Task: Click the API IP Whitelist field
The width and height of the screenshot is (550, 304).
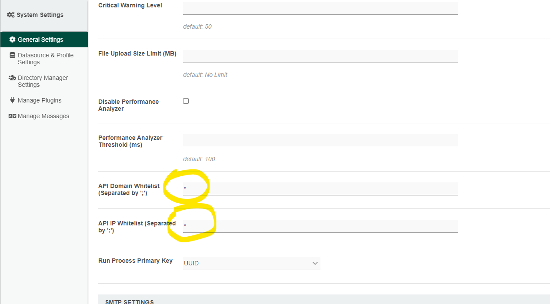Action: [320, 226]
